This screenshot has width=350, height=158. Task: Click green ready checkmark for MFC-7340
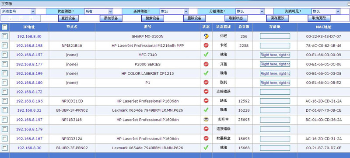(x=206, y=55)
